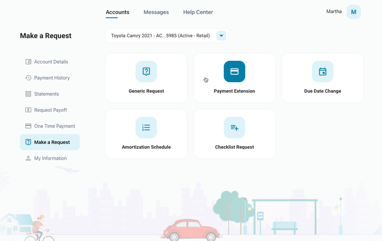Screen dimensions: 382x241
Task: Expand the account selector dropdown arrow
Action: point(221,36)
